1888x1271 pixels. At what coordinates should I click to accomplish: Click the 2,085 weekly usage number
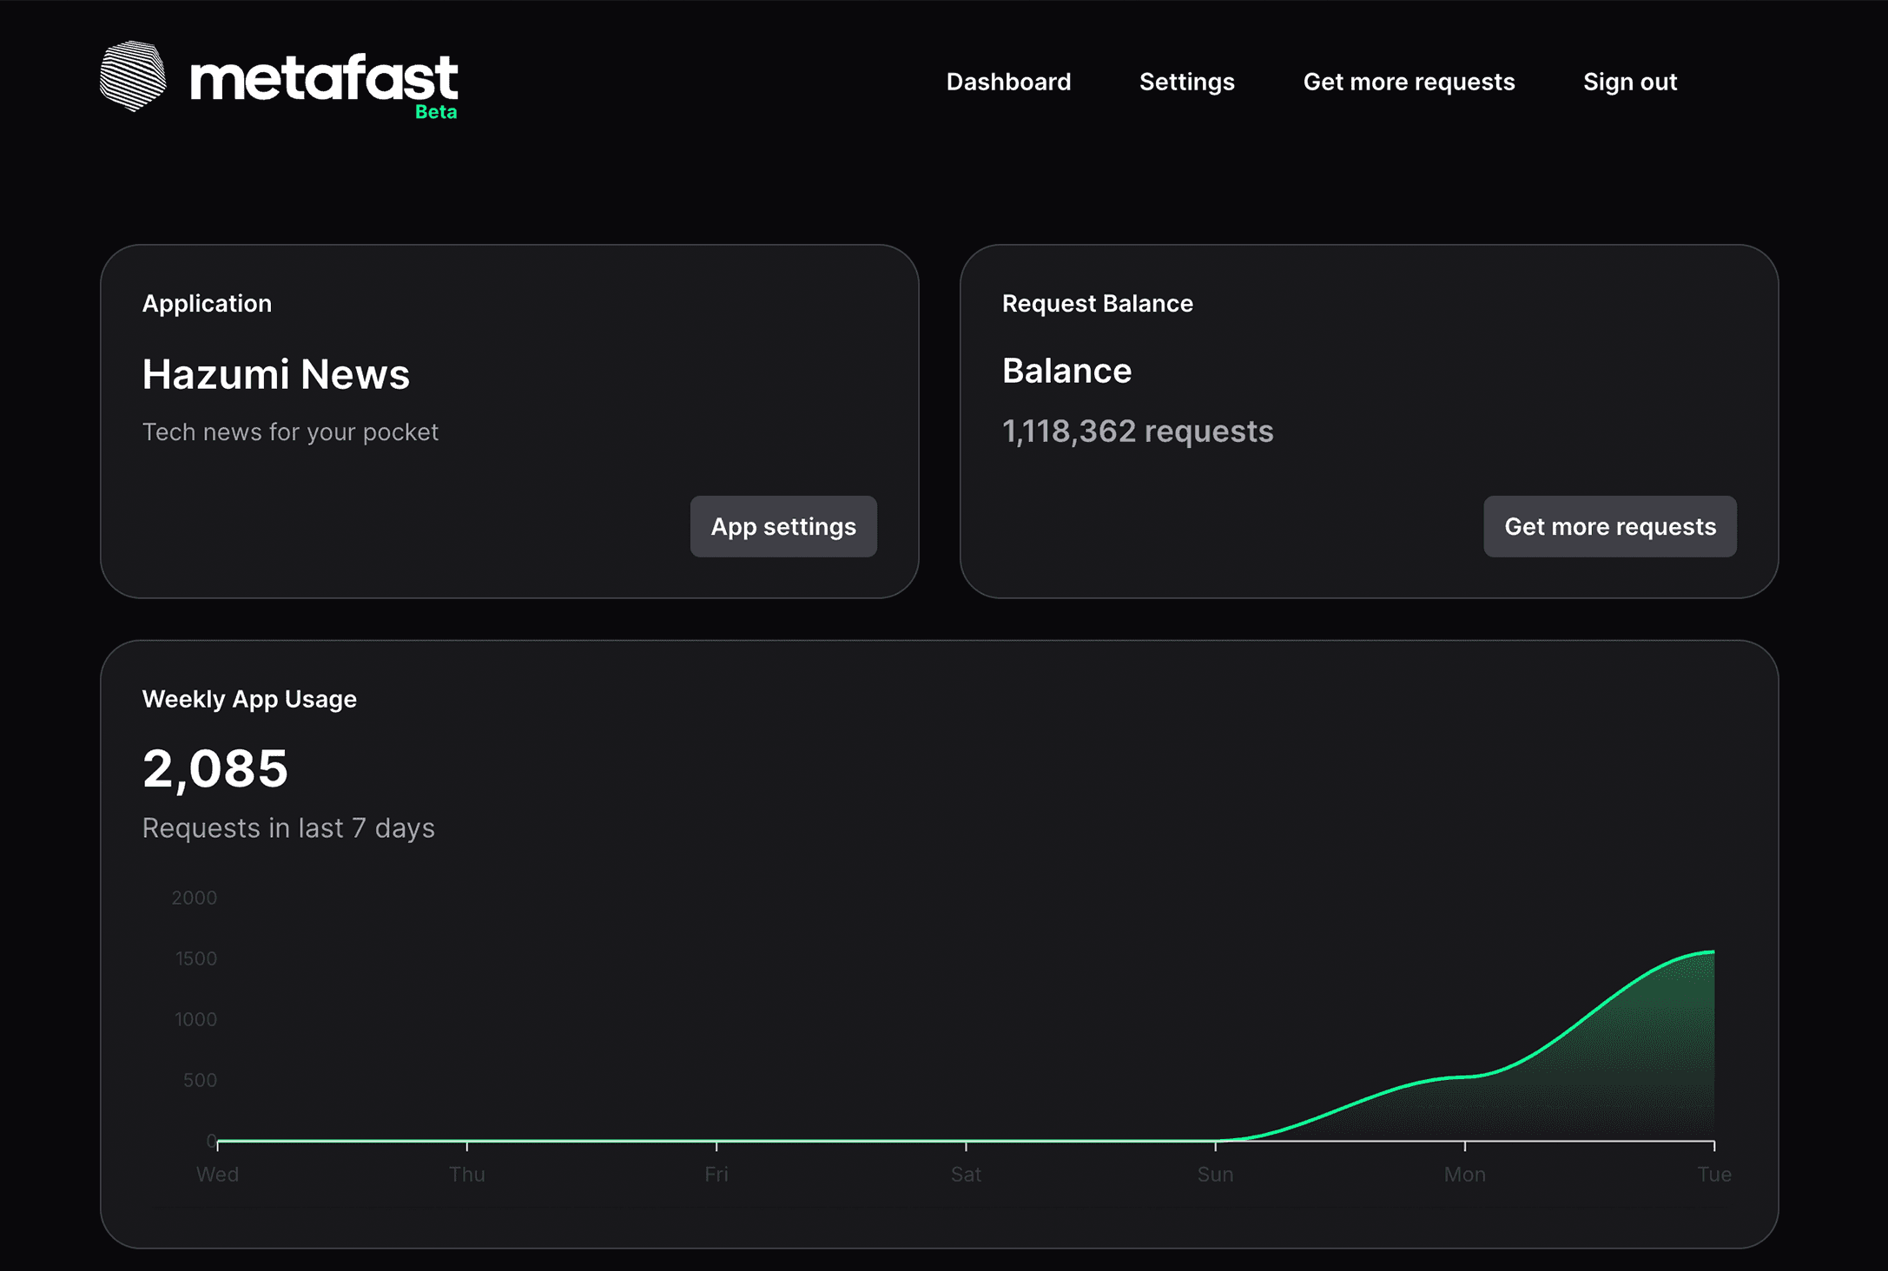[215, 768]
